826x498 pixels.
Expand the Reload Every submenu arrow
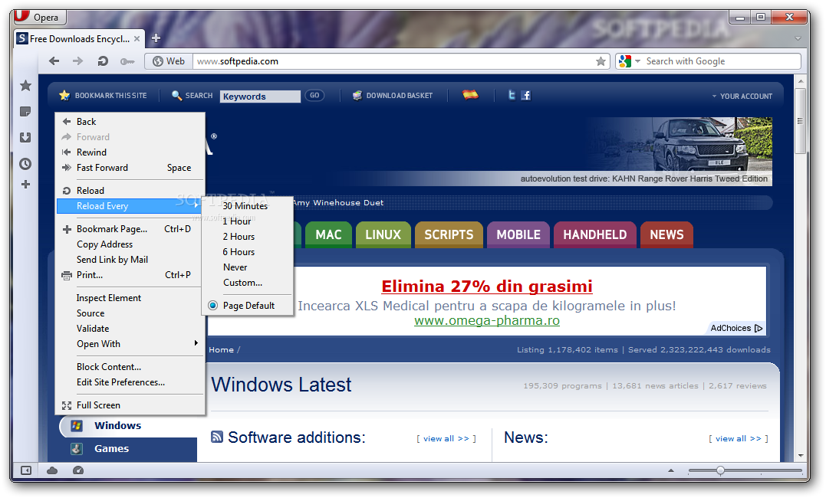click(196, 205)
